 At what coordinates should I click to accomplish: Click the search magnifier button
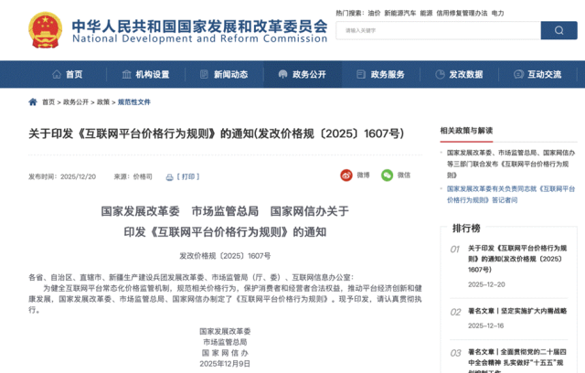tap(558, 30)
